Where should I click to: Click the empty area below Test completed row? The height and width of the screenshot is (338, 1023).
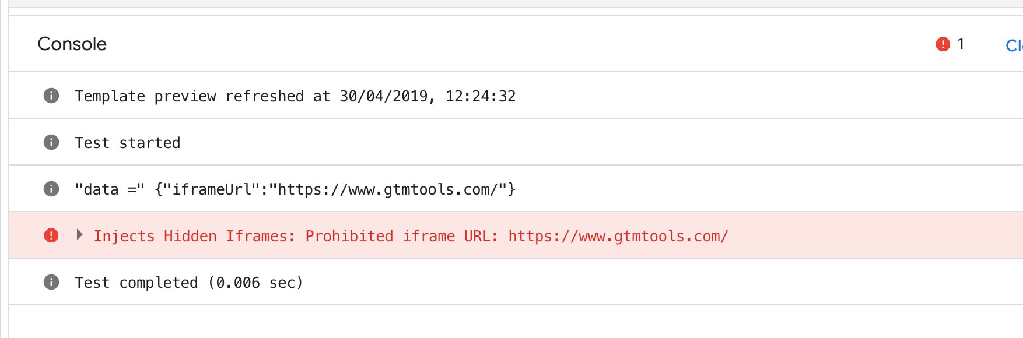pyautogui.click(x=516, y=322)
